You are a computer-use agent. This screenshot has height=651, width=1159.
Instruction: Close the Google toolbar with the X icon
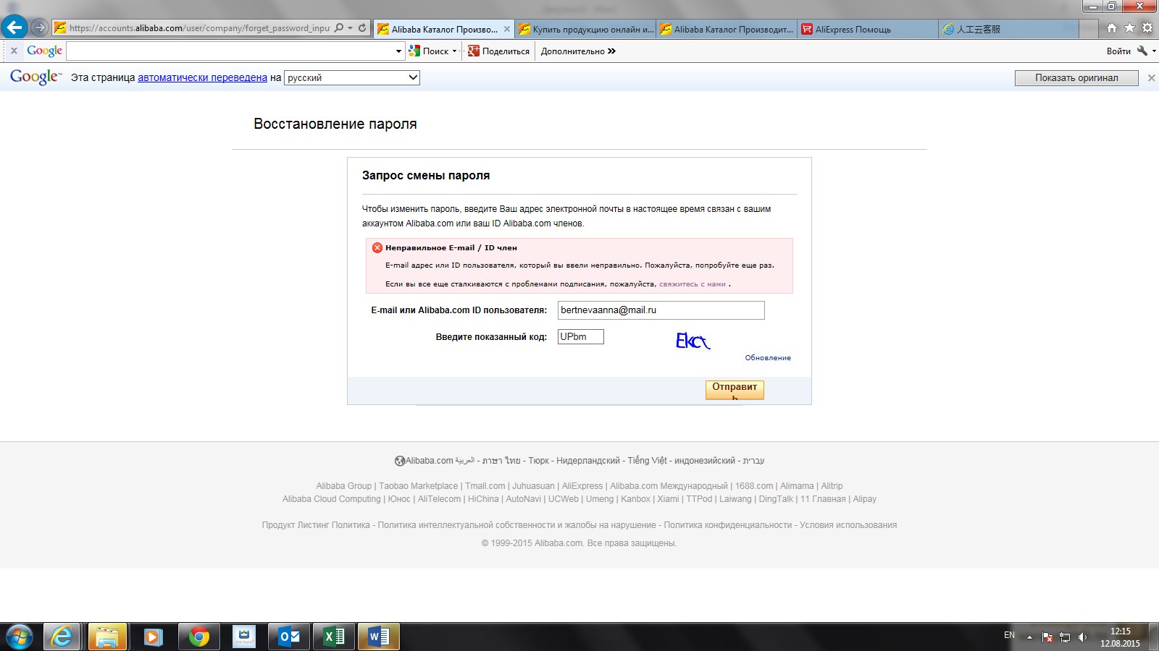pyautogui.click(x=14, y=51)
